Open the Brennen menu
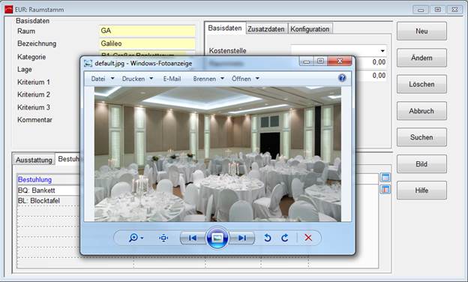The height and width of the screenshot is (282, 468). (x=208, y=79)
